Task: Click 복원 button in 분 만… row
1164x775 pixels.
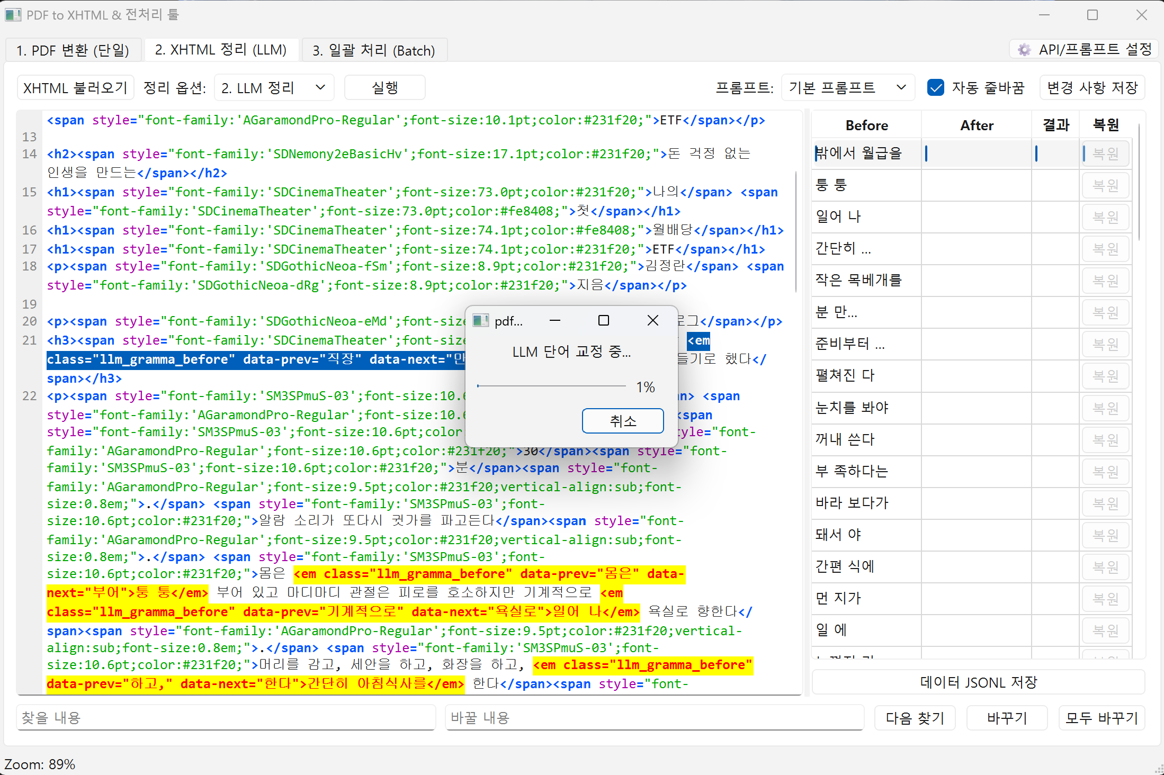Action: point(1105,312)
